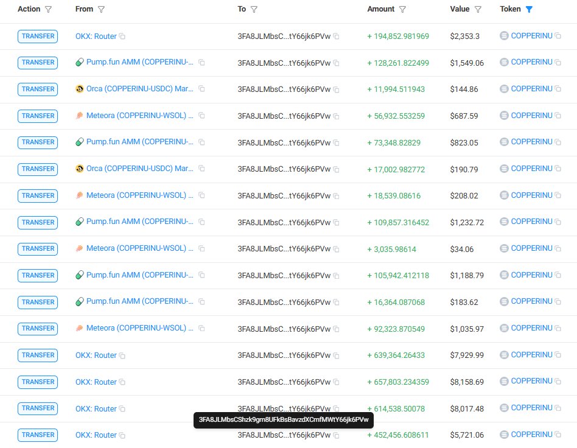Screen dimensions: 577x448
Task: Click the first TRANSFER action button
Action: point(38,36)
